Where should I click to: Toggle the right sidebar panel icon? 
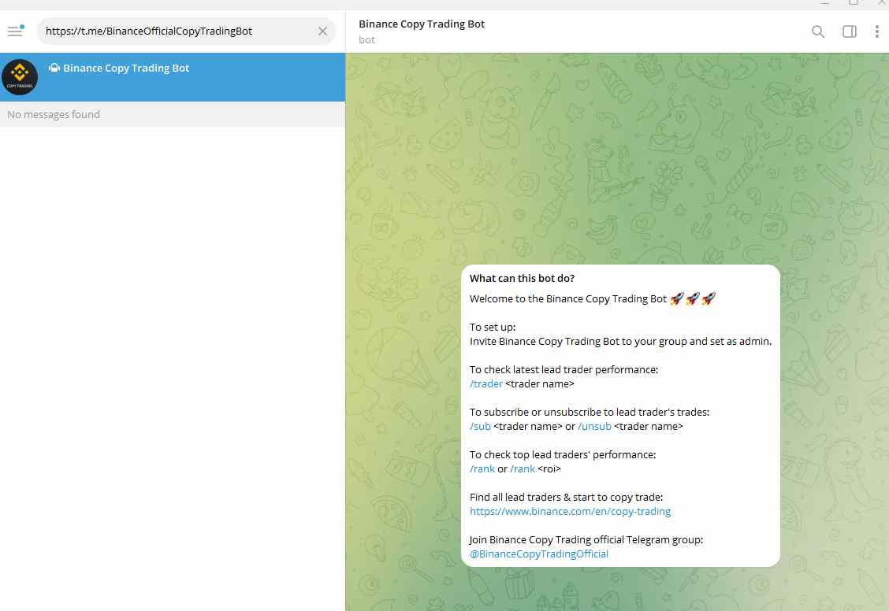850,31
